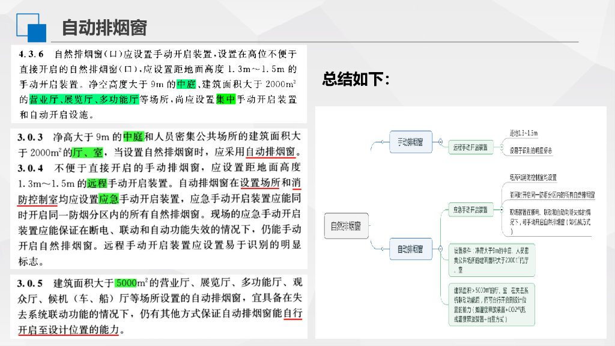Collapse the branch after 手动排烟窗 node
The height and width of the screenshot is (346, 615).
click(x=440, y=142)
